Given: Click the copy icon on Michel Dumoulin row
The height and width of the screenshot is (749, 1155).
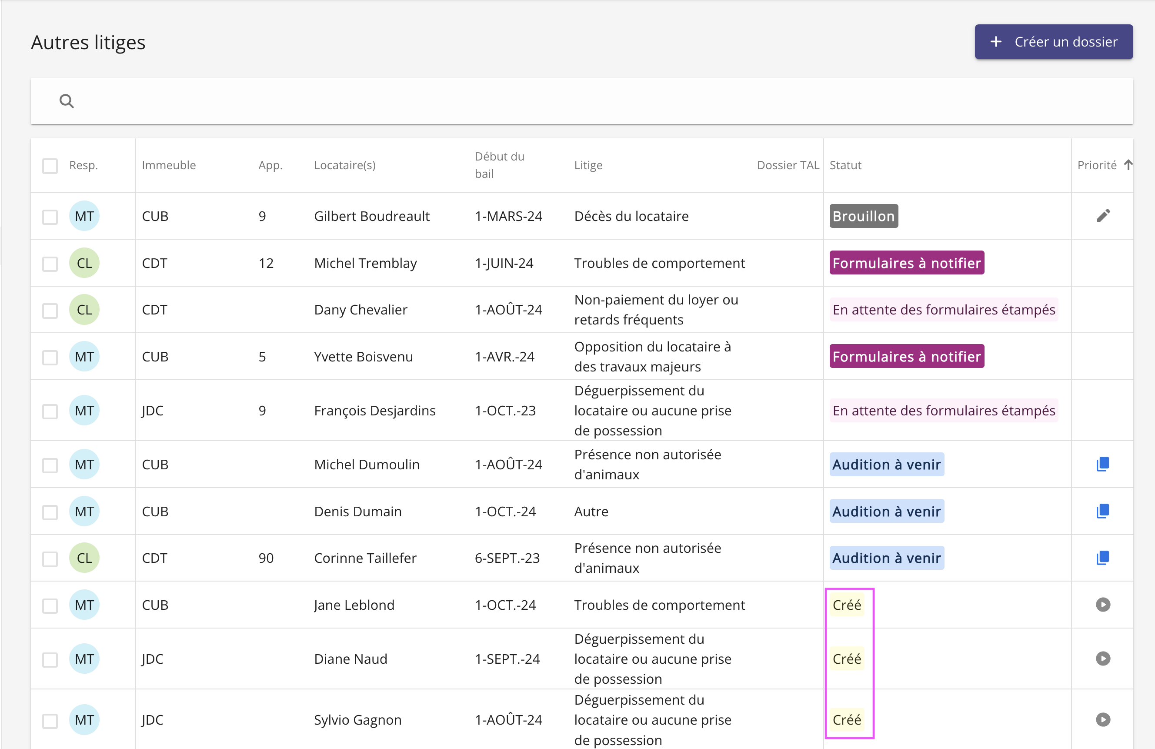Looking at the screenshot, I should [1102, 464].
